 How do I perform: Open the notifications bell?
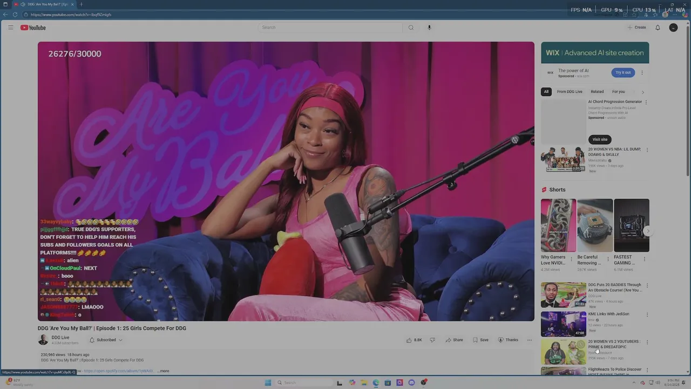(x=658, y=28)
